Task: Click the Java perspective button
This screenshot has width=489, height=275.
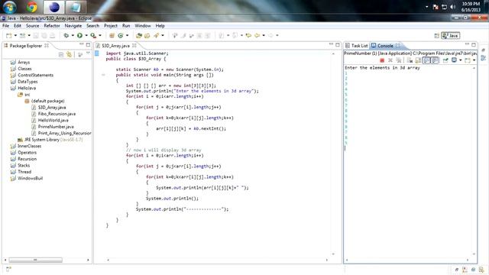Action: coord(450,36)
